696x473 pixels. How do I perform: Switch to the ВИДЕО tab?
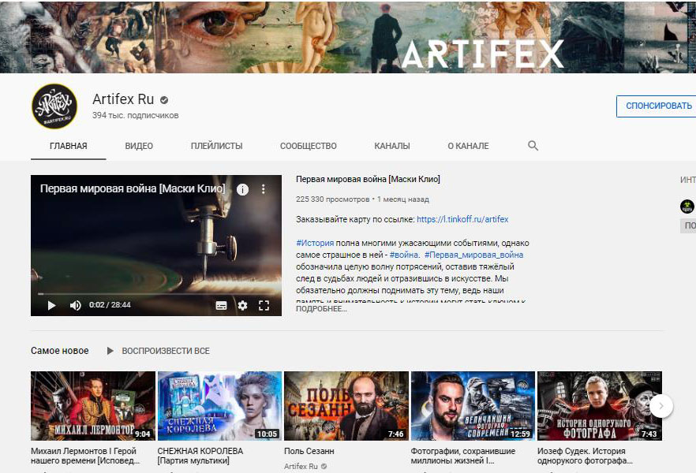point(139,146)
